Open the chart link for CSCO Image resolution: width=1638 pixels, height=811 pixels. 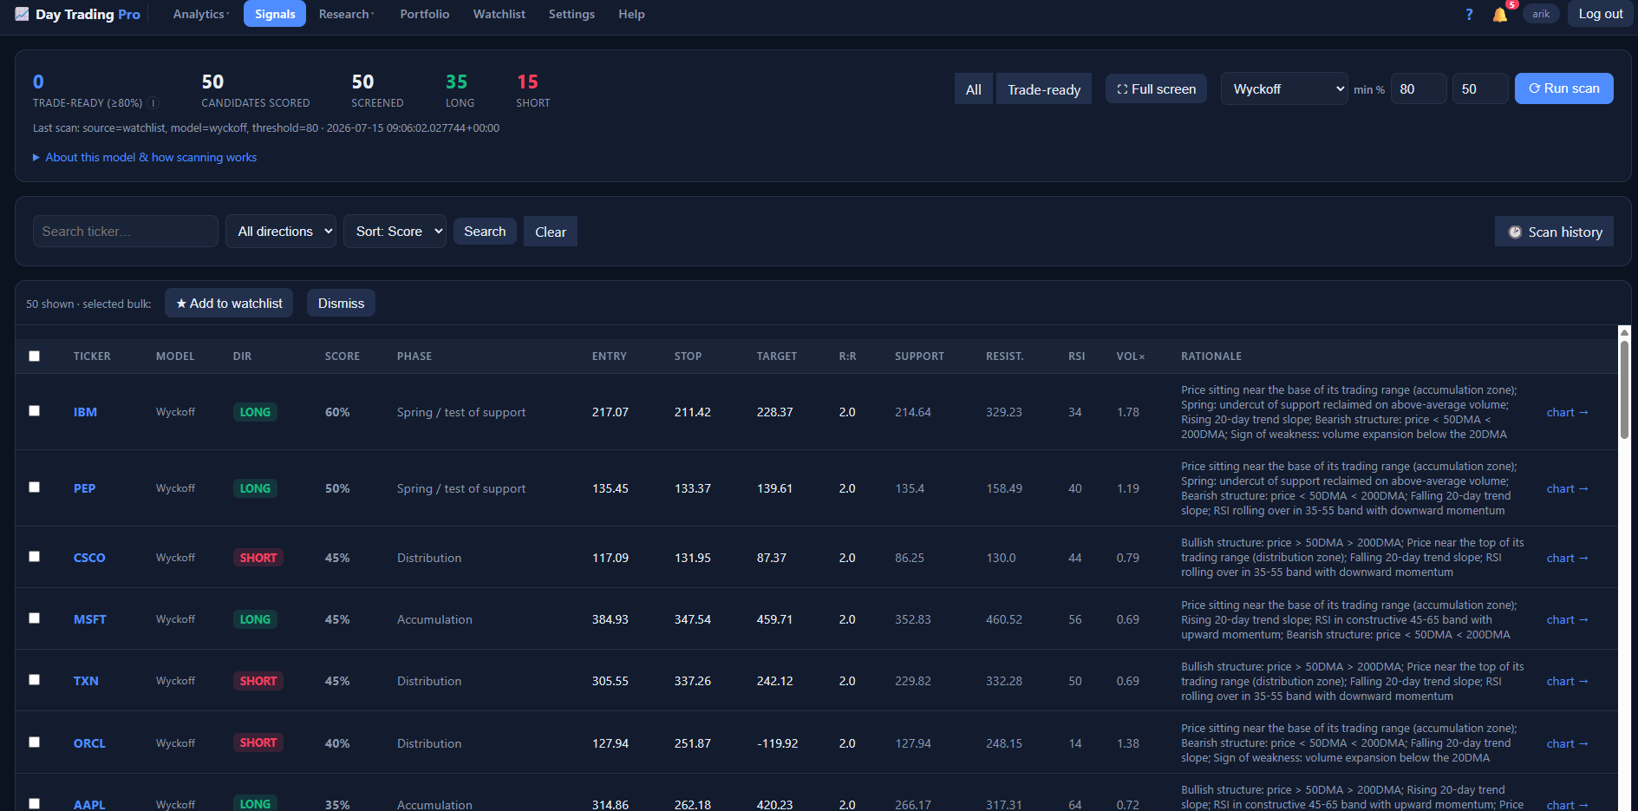click(x=1567, y=558)
